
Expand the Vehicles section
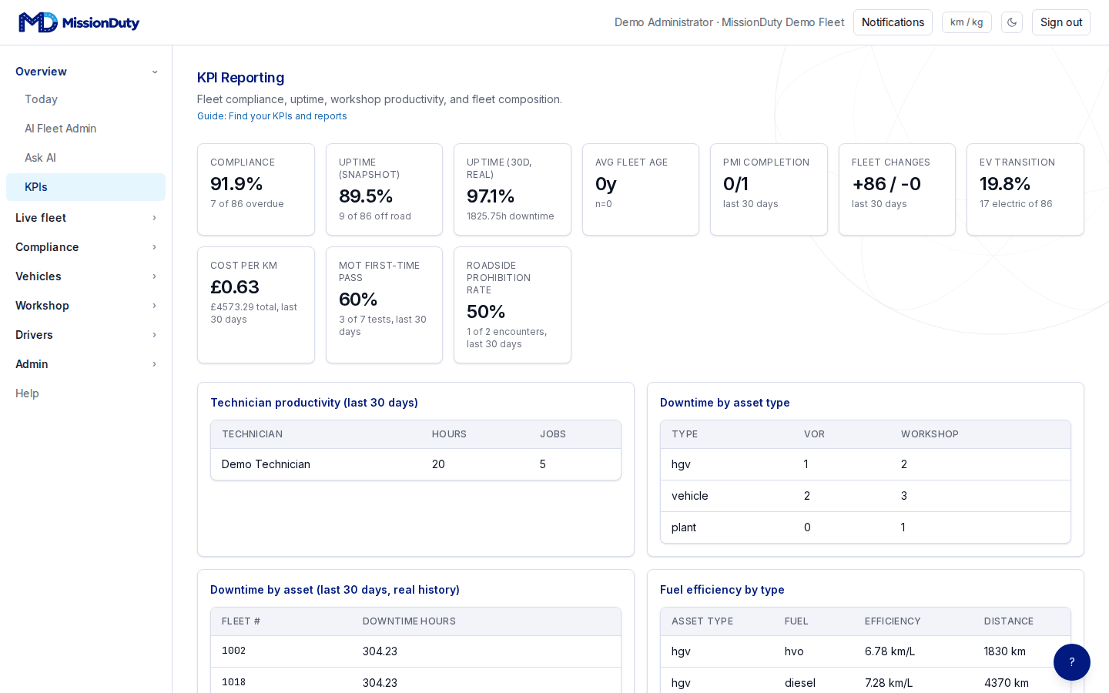(85, 276)
